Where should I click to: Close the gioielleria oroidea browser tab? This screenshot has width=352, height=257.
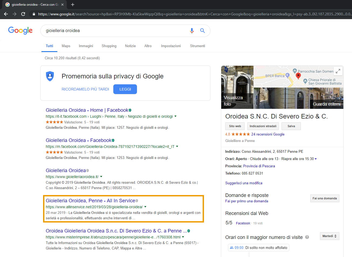coord(62,5)
